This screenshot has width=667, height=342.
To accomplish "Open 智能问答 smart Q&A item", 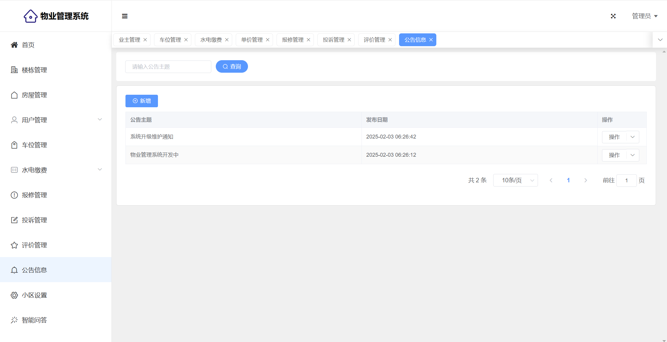I will click(34, 320).
